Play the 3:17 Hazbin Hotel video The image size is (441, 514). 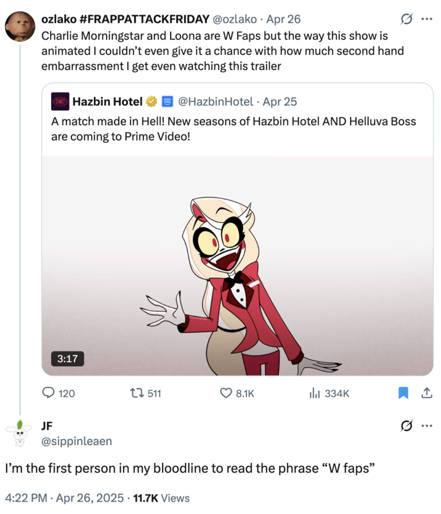(x=237, y=266)
